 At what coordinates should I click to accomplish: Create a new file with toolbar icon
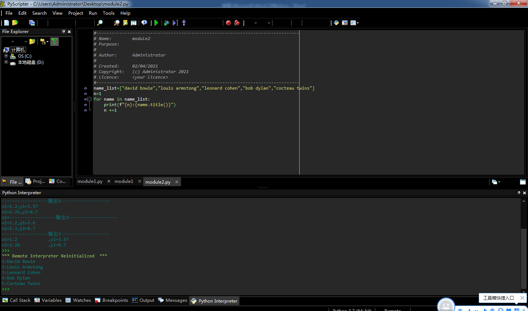pos(7,23)
